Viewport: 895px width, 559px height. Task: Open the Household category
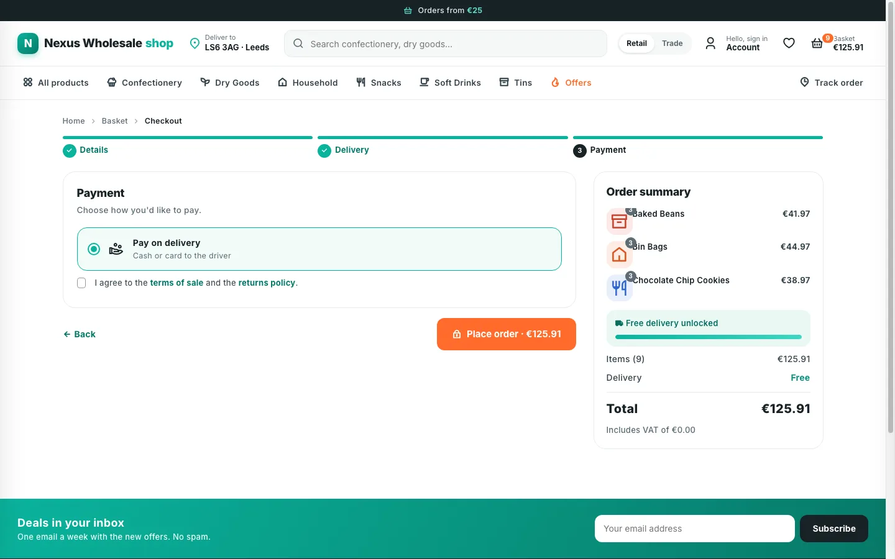[x=308, y=83]
